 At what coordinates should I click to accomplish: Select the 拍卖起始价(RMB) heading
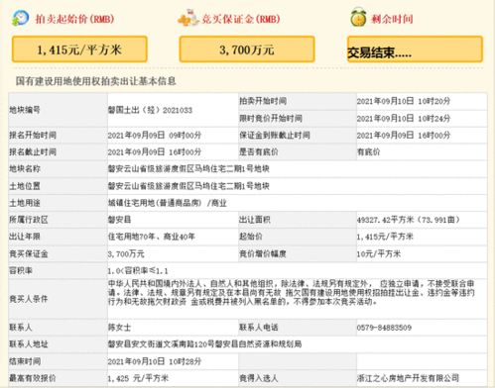74,19
